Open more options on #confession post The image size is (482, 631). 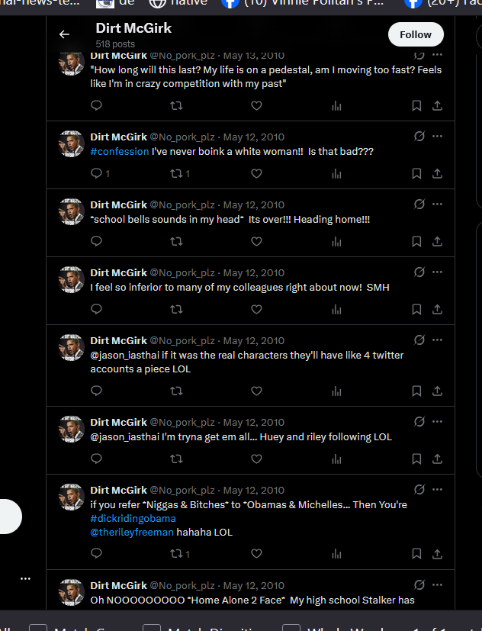pyautogui.click(x=437, y=137)
